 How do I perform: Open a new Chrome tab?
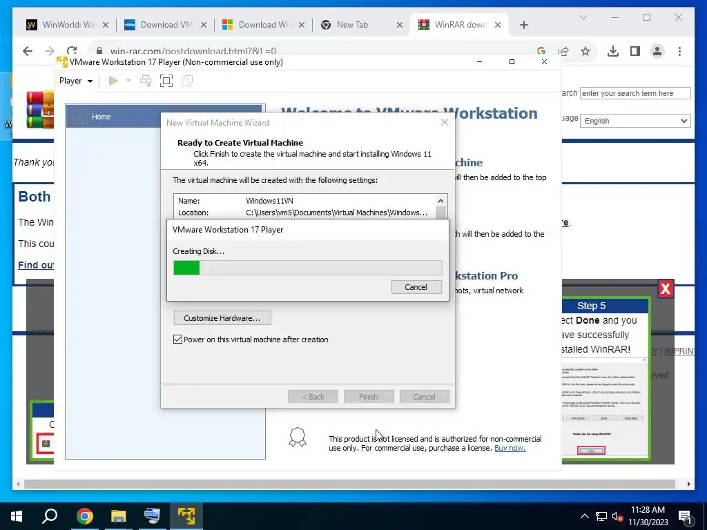[523, 25]
